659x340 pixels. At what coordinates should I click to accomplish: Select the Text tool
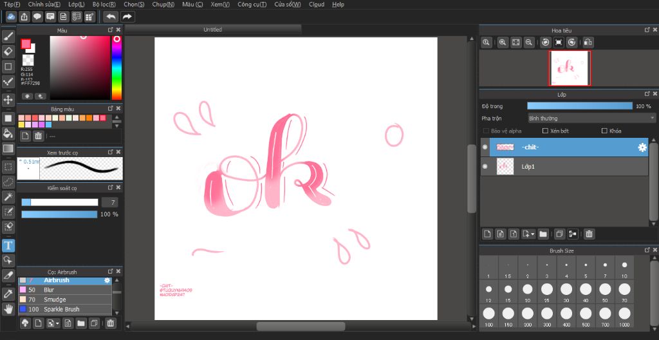click(x=8, y=245)
